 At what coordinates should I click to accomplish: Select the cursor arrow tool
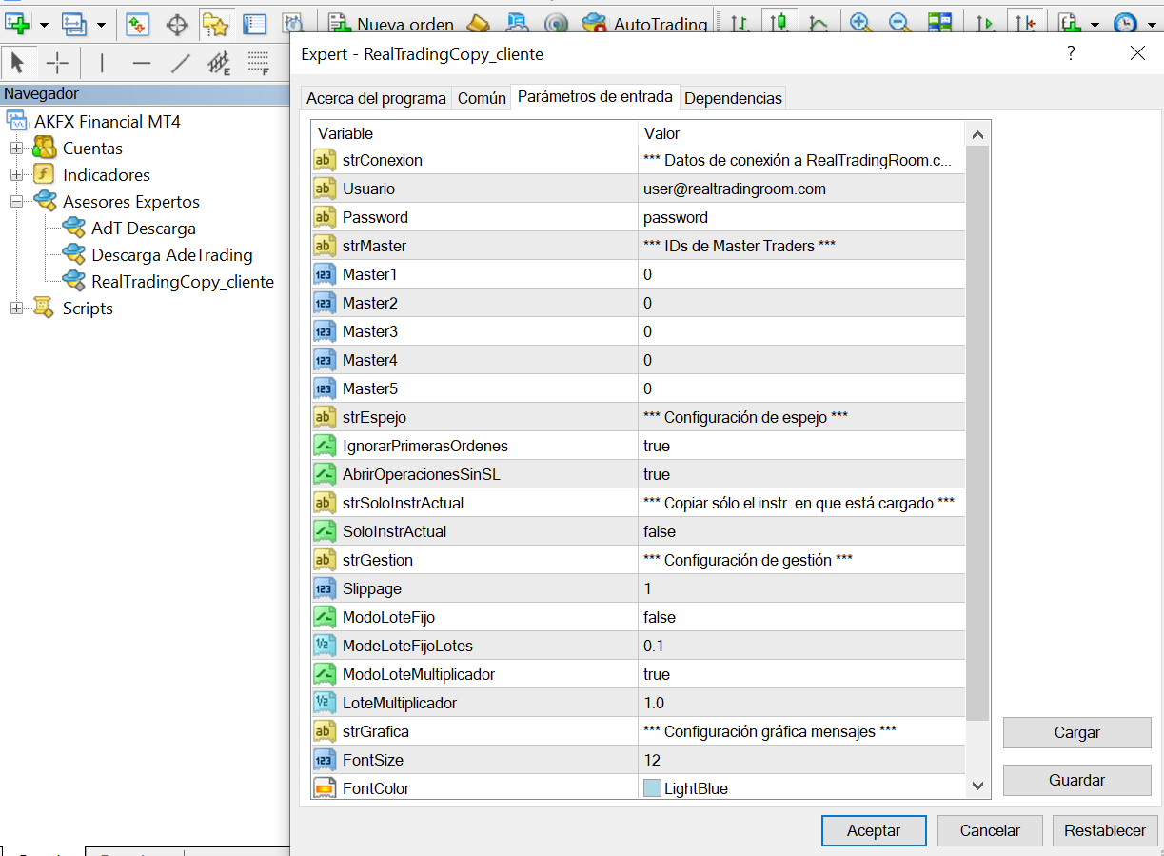click(x=18, y=64)
